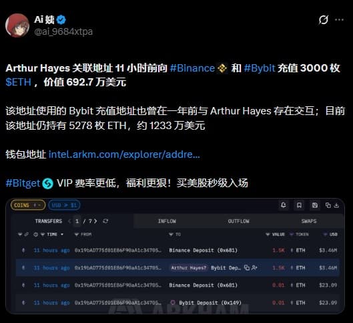Open the Binance Deposit (0x681) entity in the $23.09 row
This screenshot has height=323, width=353.
[203, 286]
